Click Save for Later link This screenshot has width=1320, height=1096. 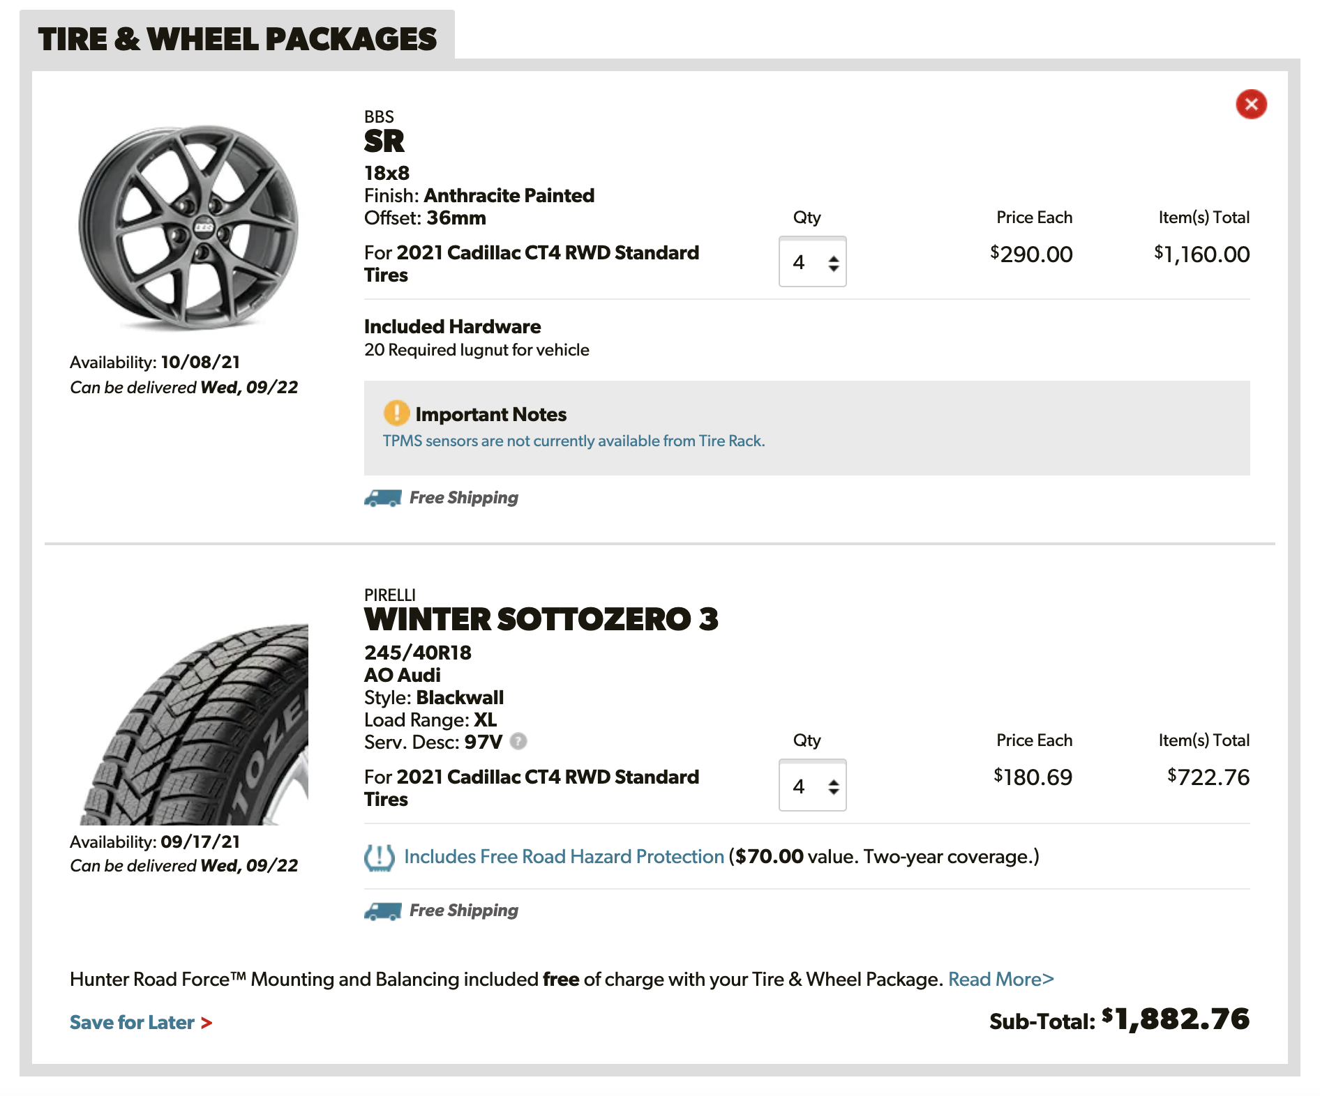point(132,1023)
